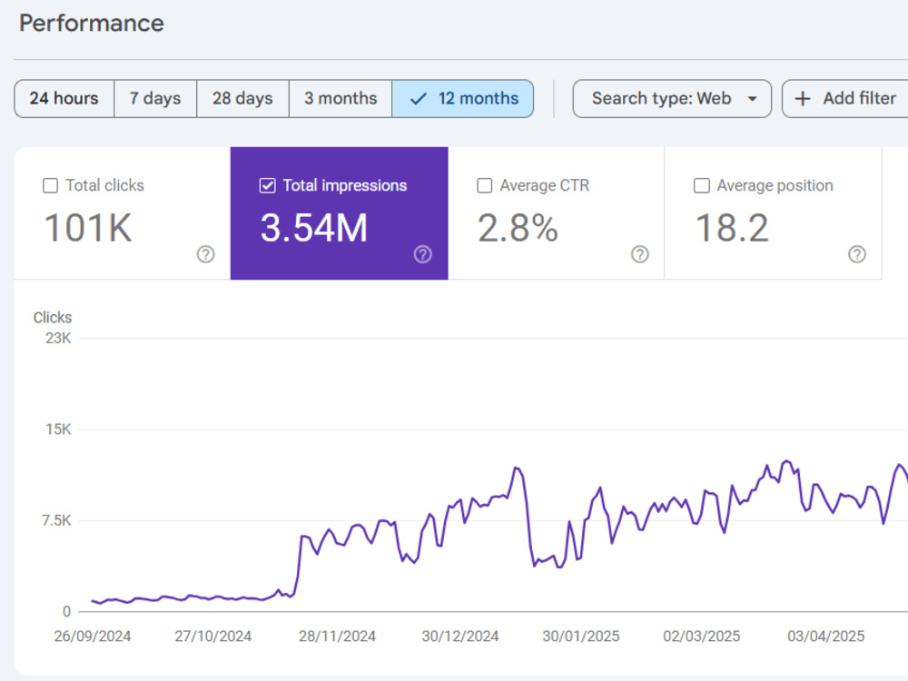
Task: Click the 26/09/2024 date label
Action: [93, 636]
